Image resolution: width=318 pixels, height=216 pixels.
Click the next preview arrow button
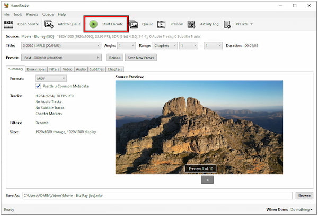[207, 180]
